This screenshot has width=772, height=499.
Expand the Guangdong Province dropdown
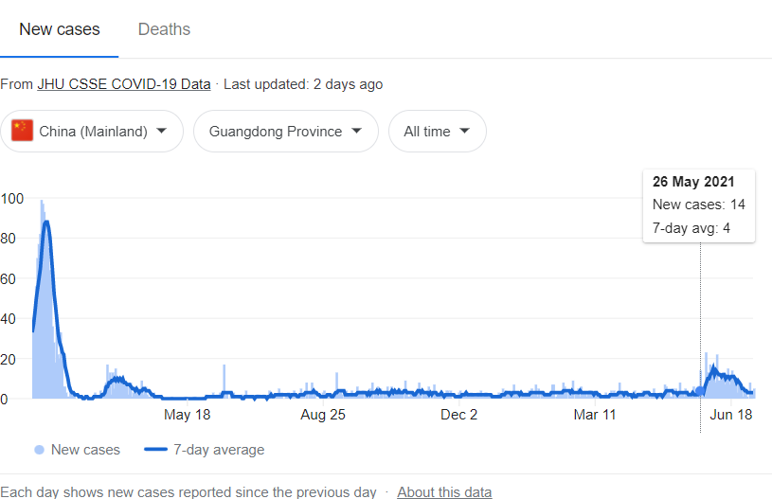click(x=285, y=132)
